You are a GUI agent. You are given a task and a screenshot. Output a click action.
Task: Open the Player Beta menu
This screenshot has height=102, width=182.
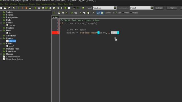tap(63, 4)
